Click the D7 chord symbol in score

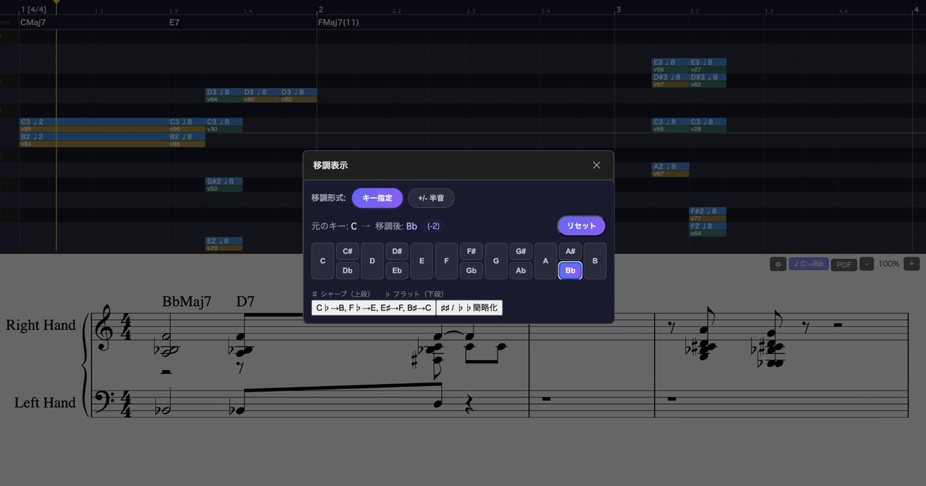pos(245,302)
